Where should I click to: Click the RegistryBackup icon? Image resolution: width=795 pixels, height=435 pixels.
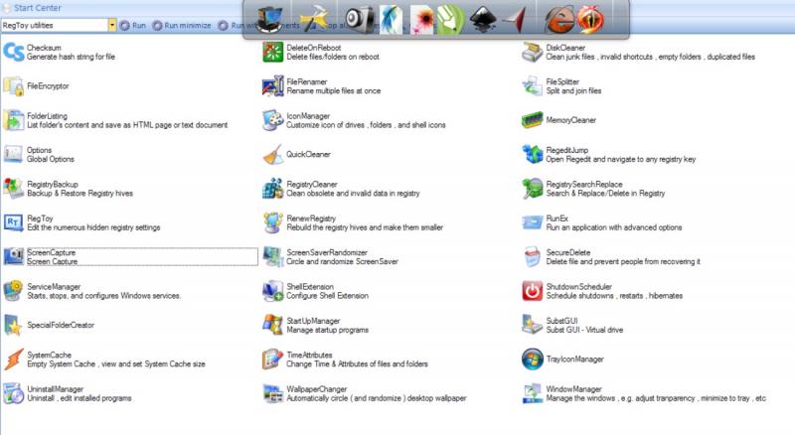tap(14, 189)
